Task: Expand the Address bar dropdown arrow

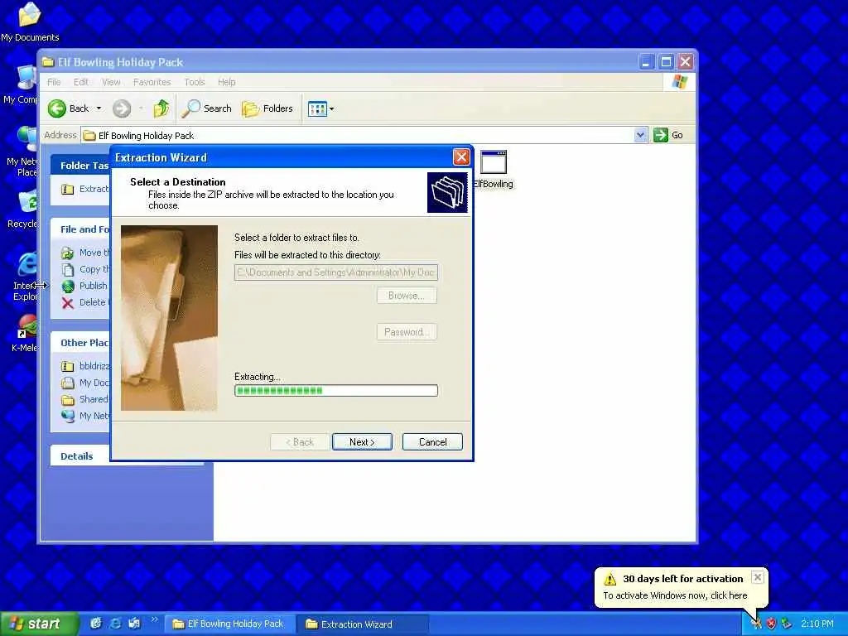Action: point(640,135)
